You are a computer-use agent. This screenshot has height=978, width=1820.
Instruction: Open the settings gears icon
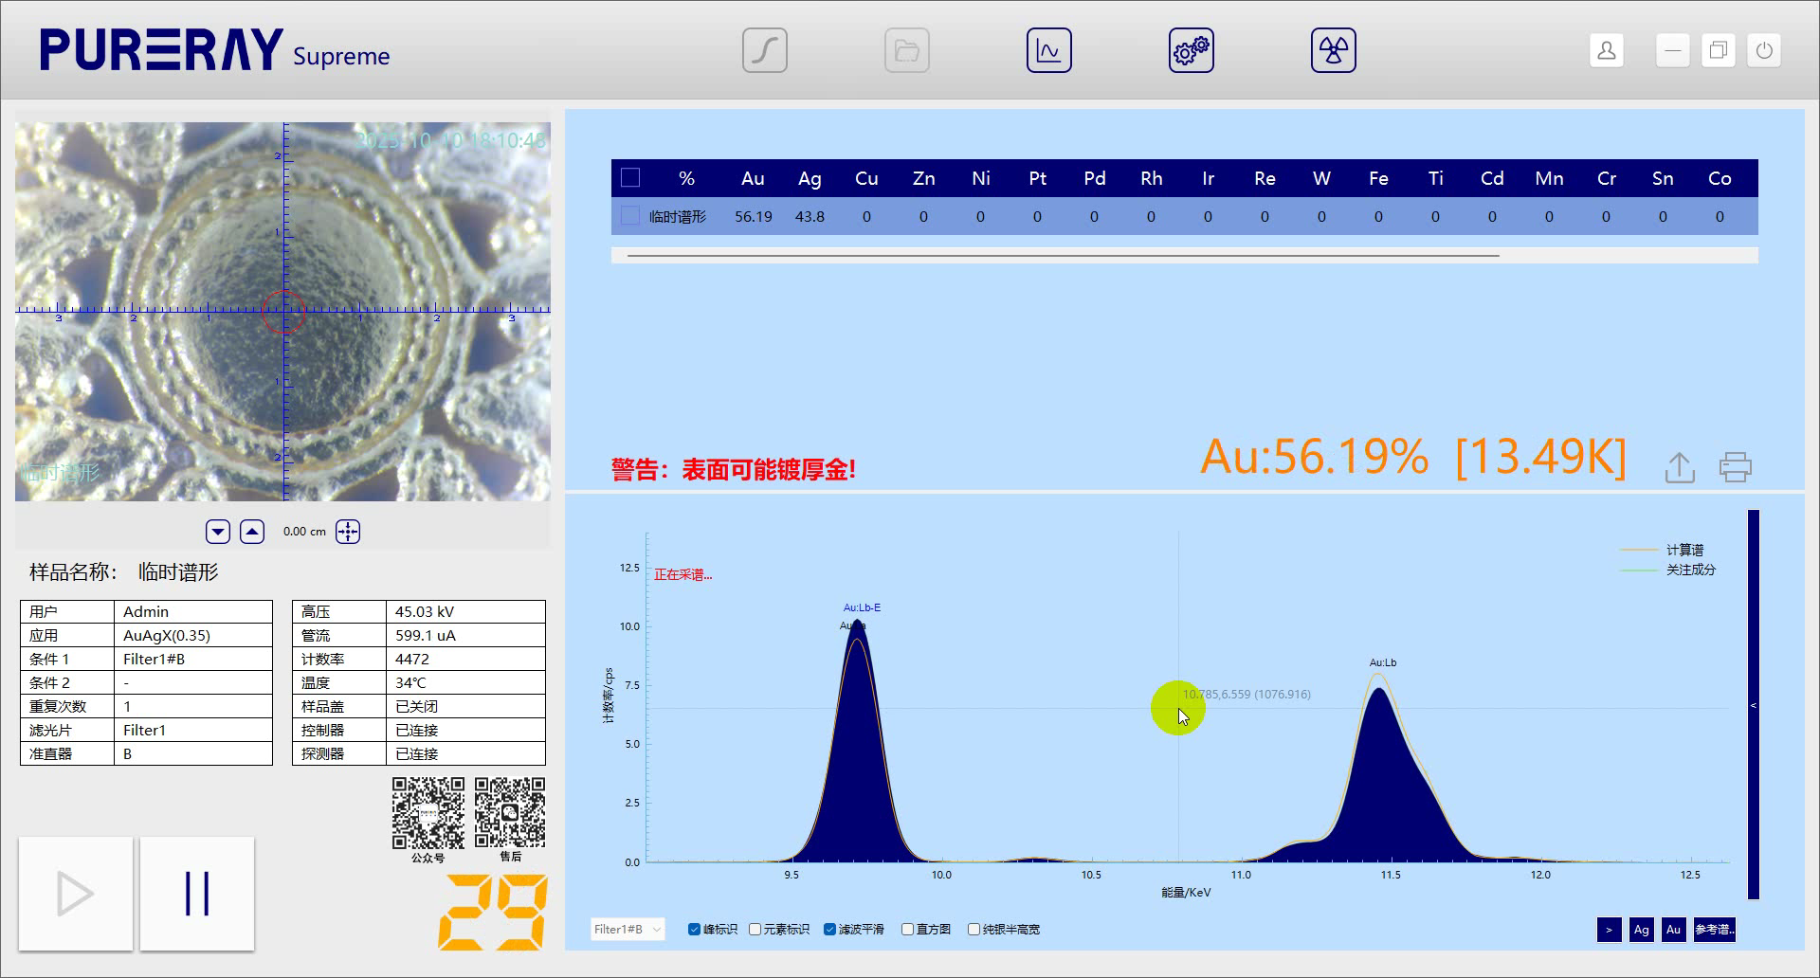pyautogui.click(x=1191, y=50)
